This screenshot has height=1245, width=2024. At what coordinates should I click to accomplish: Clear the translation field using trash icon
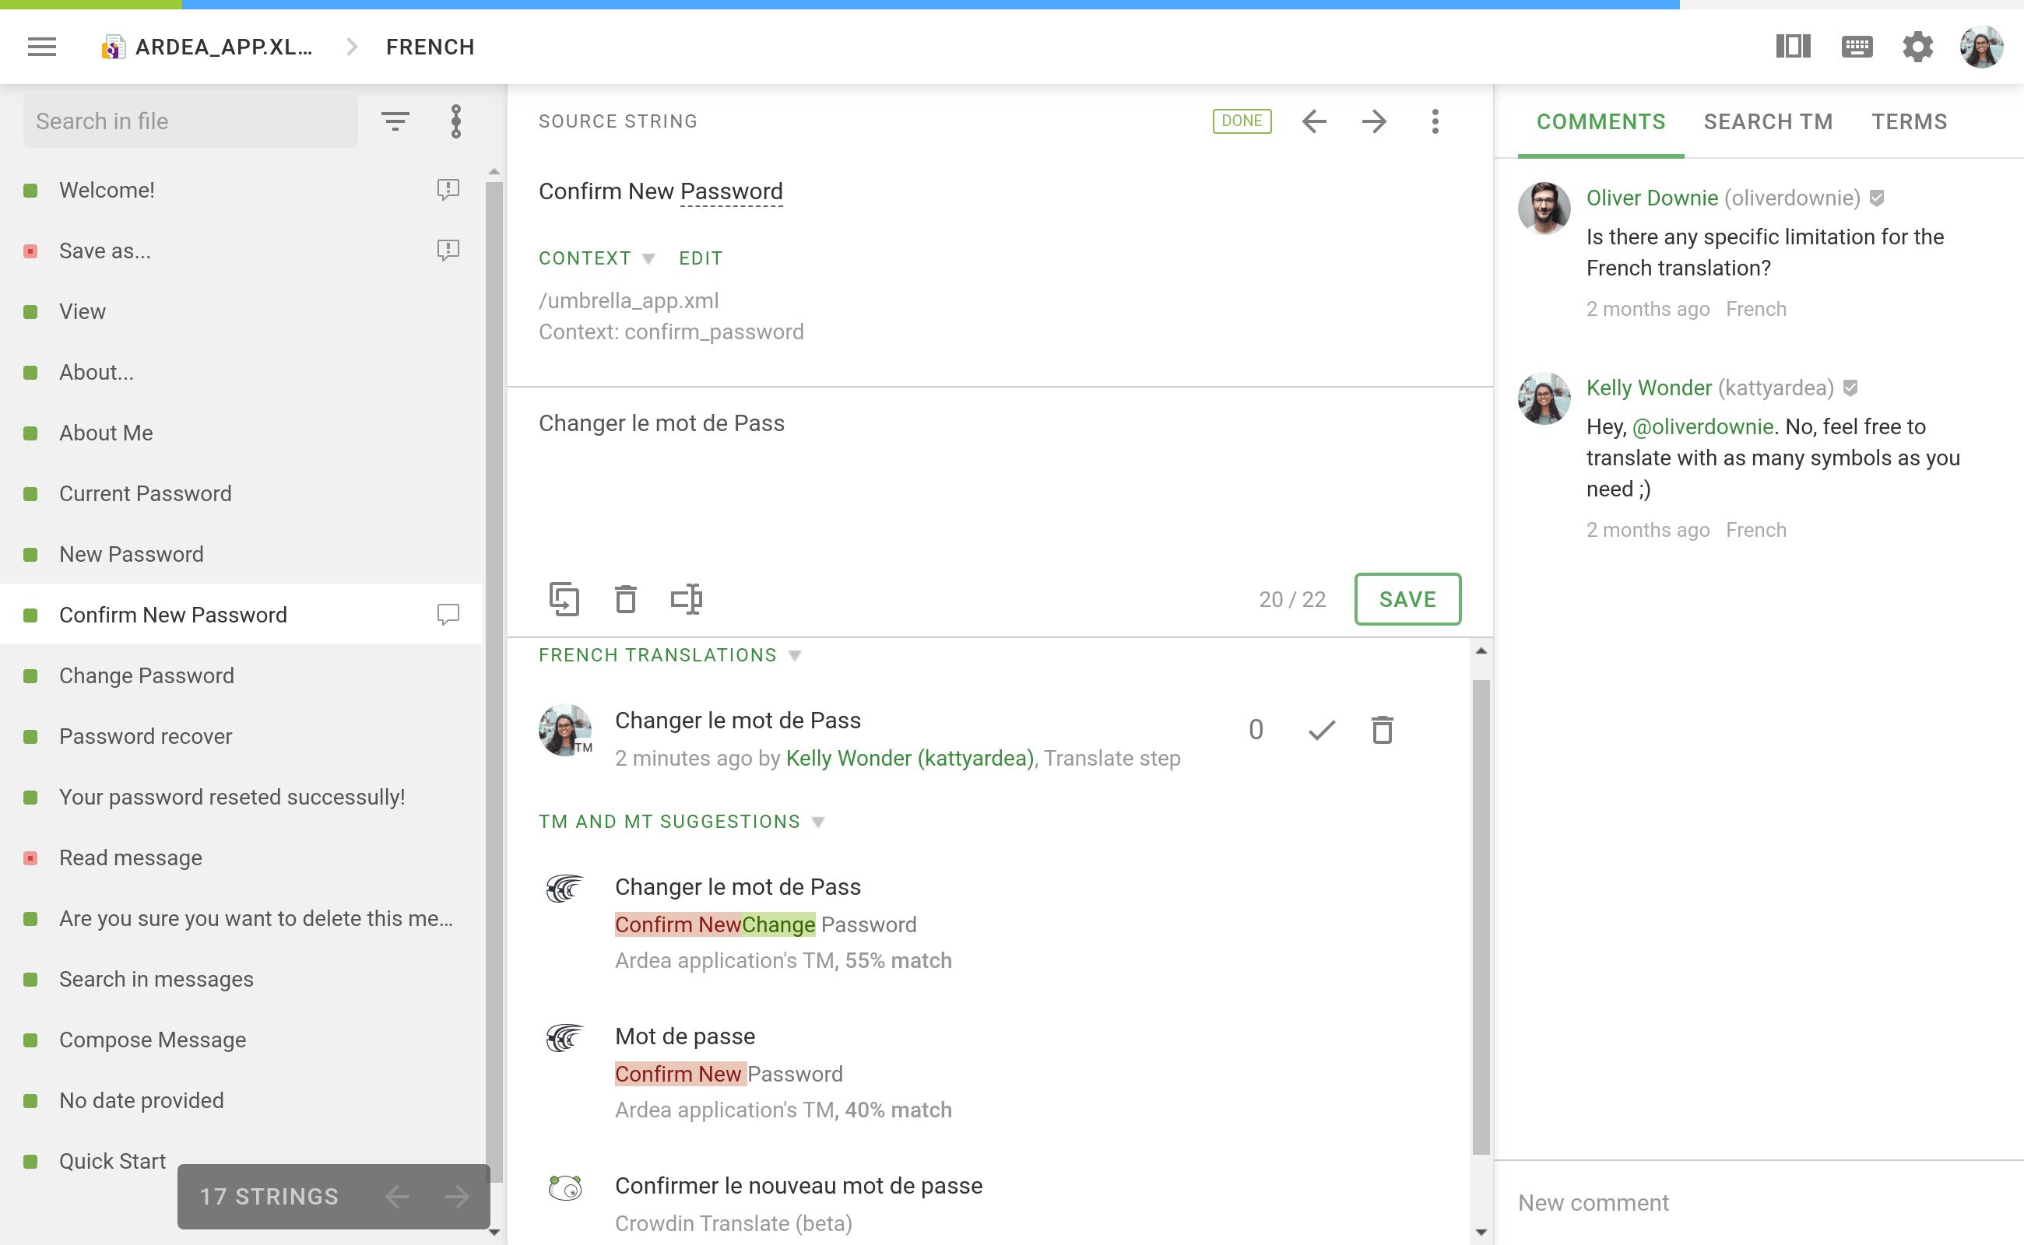626,598
